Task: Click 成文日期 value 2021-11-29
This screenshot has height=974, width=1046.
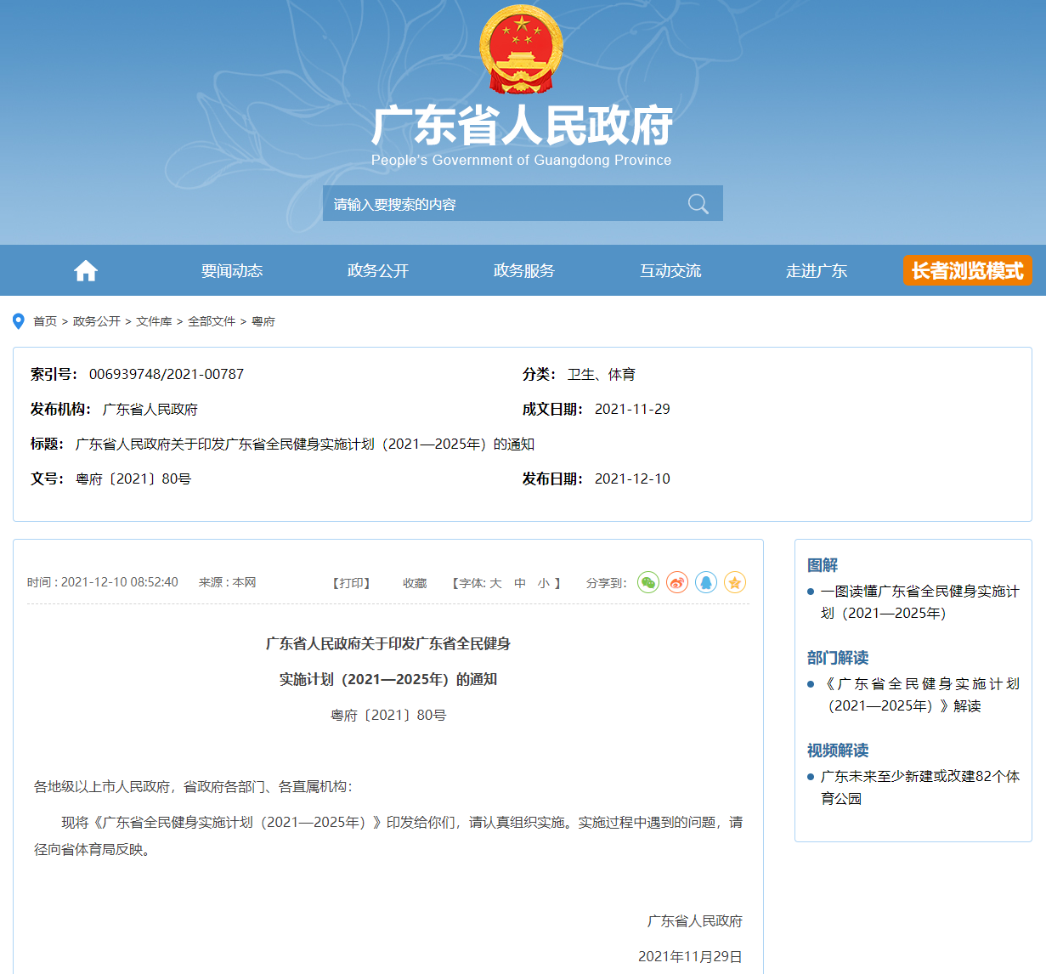Action: coord(632,409)
